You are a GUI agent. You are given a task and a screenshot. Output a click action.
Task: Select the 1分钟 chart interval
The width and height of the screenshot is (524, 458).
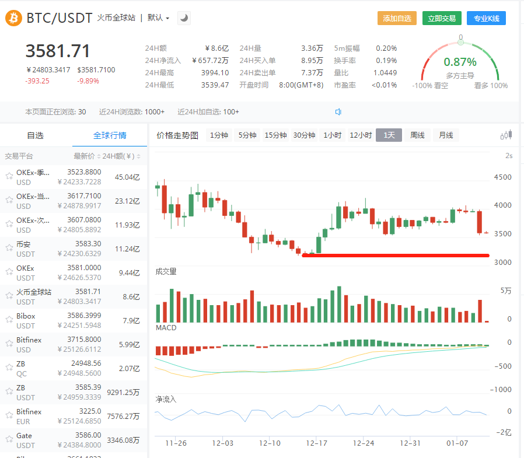tap(219, 135)
